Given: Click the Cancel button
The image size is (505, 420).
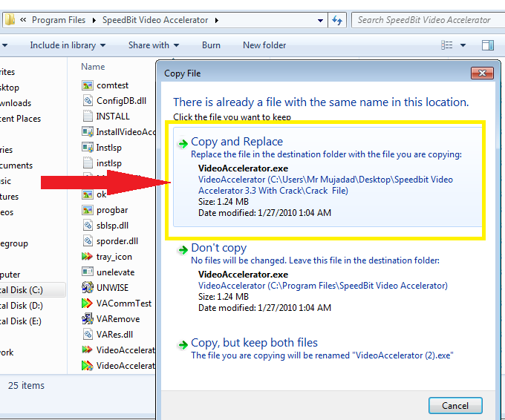Looking at the screenshot, I should pyautogui.click(x=455, y=405).
